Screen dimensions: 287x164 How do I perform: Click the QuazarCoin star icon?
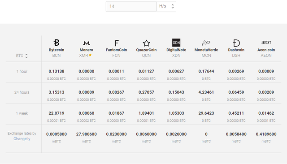pos(146,43)
